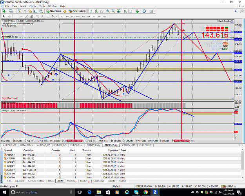Select the Fibonacci Retracement tool

pyautogui.click(x=37, y=16)
